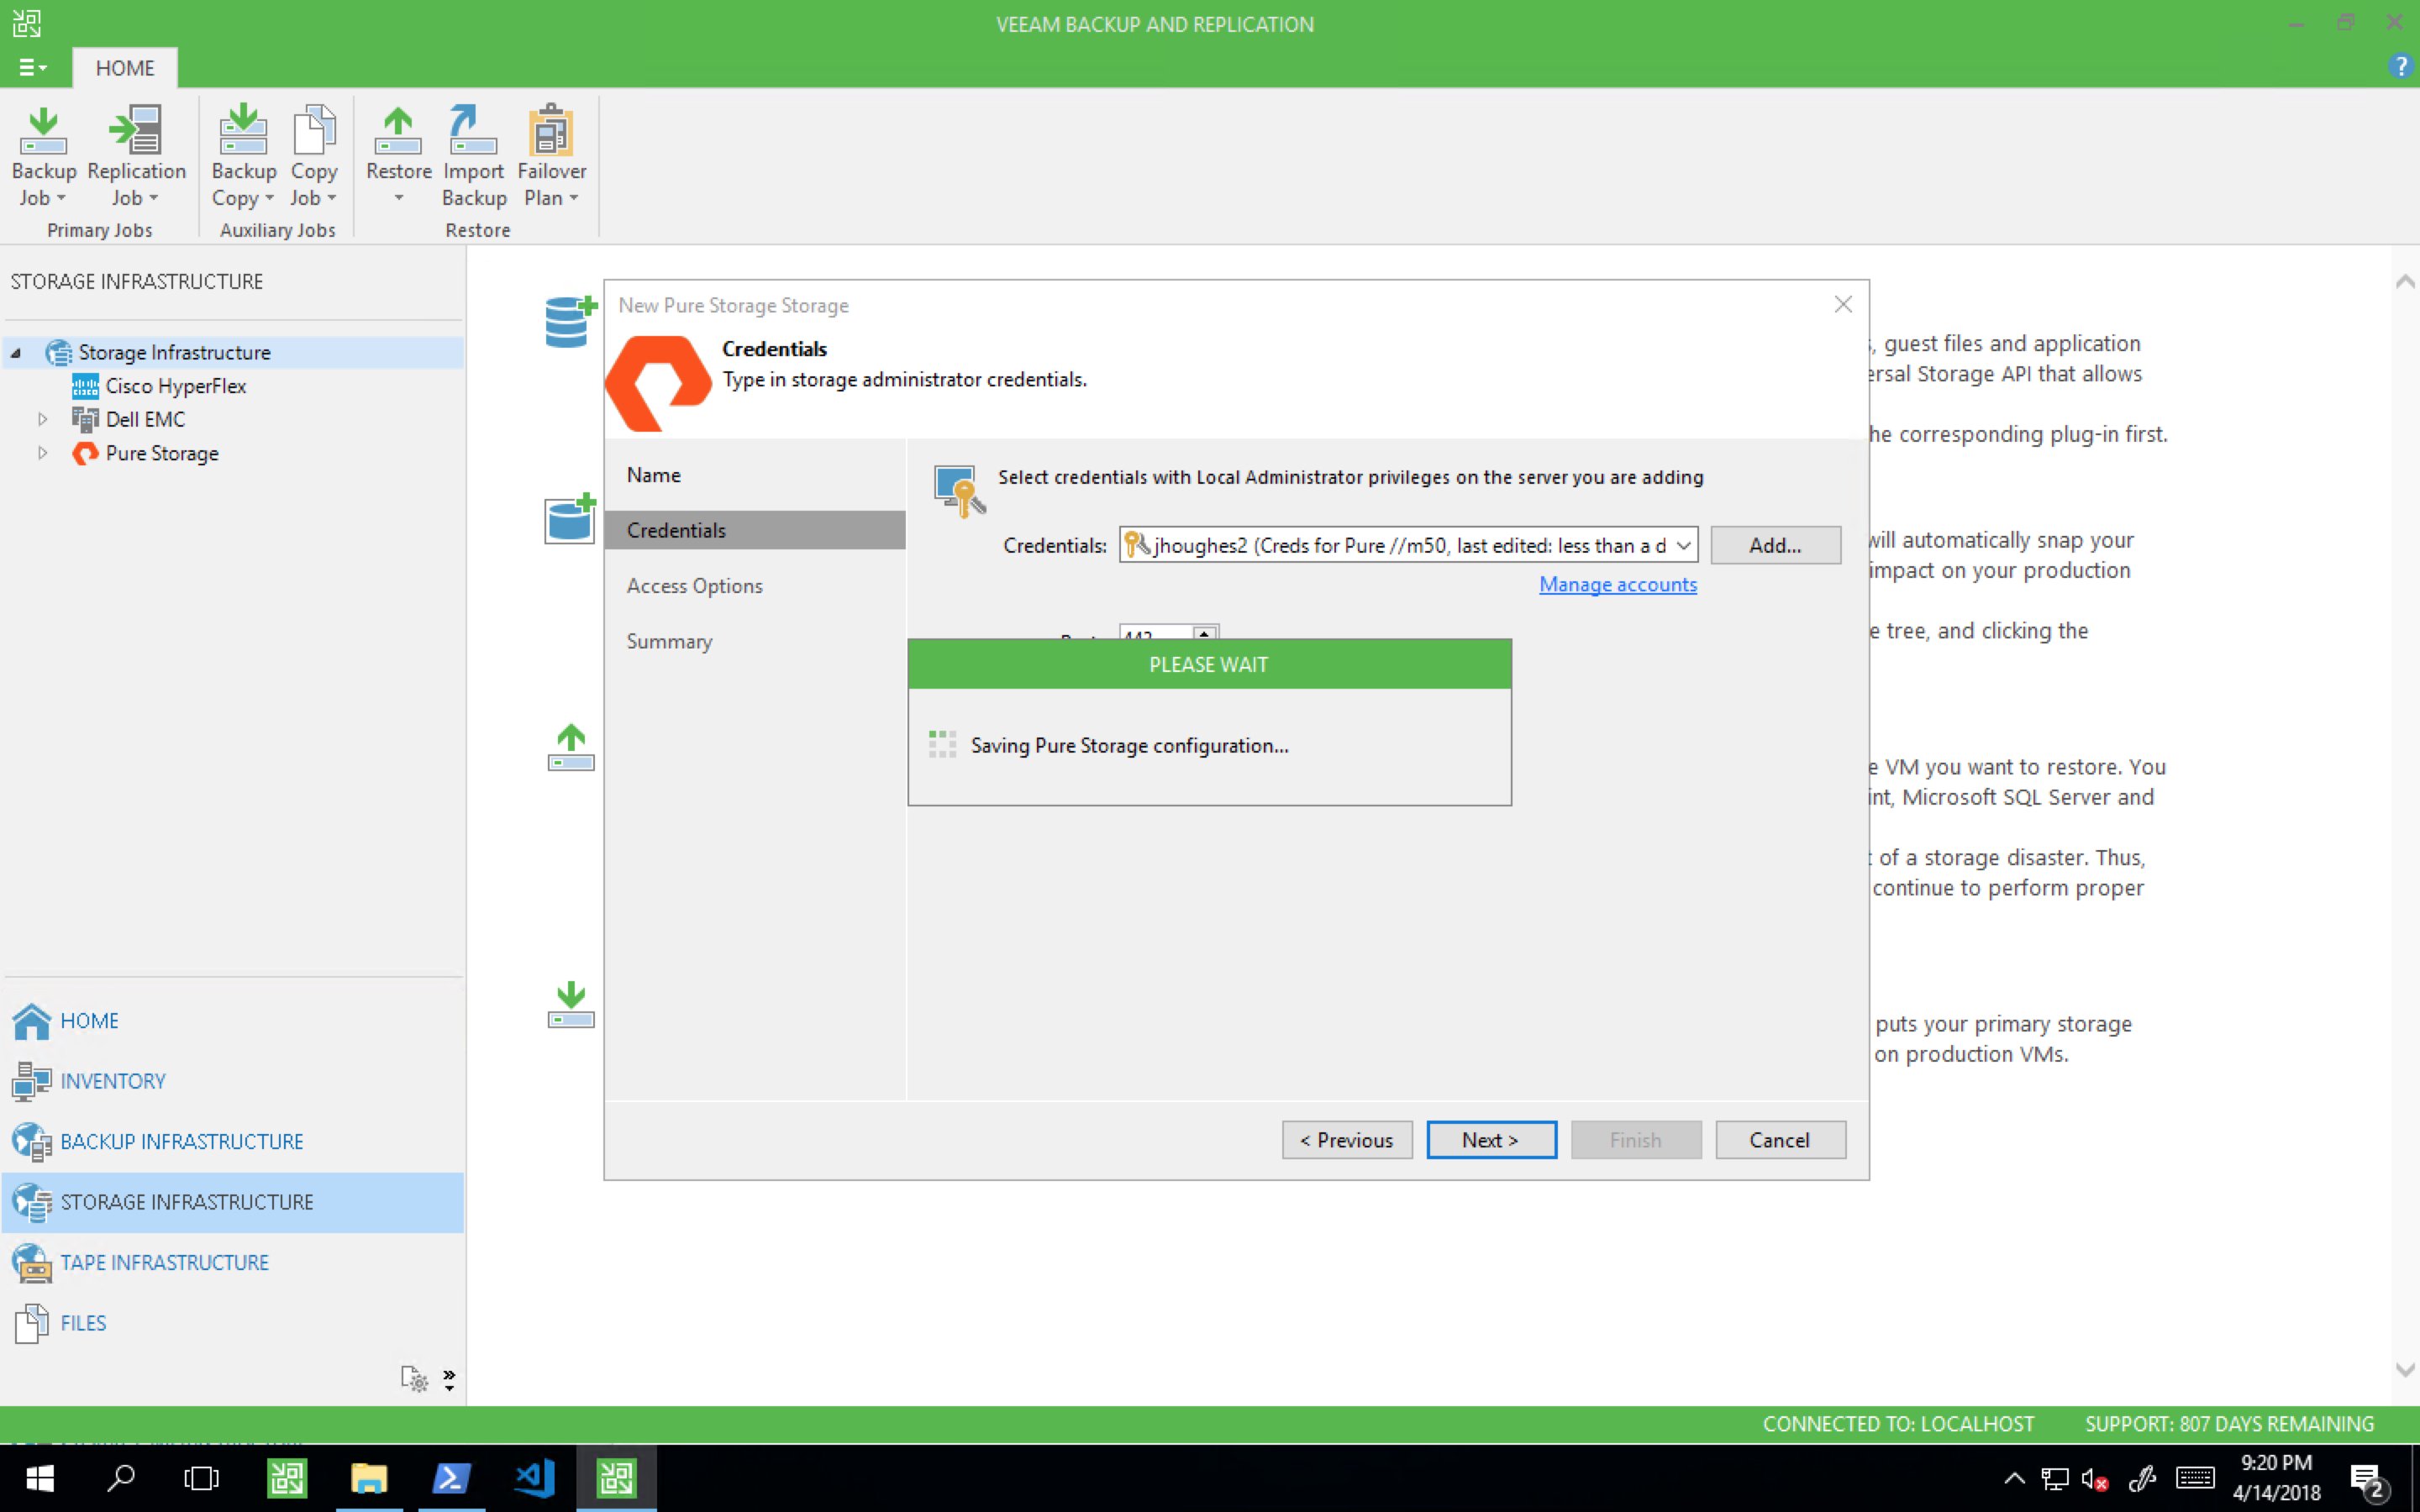2420x1512 pixels.
Task: Click the < Previous button
Action: click(1347, 1140)
